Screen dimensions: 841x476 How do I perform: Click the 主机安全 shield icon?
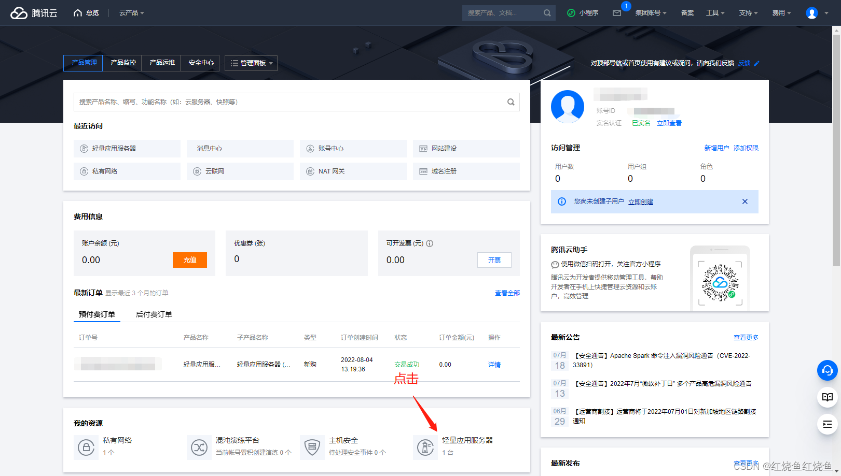click(312, 447)
